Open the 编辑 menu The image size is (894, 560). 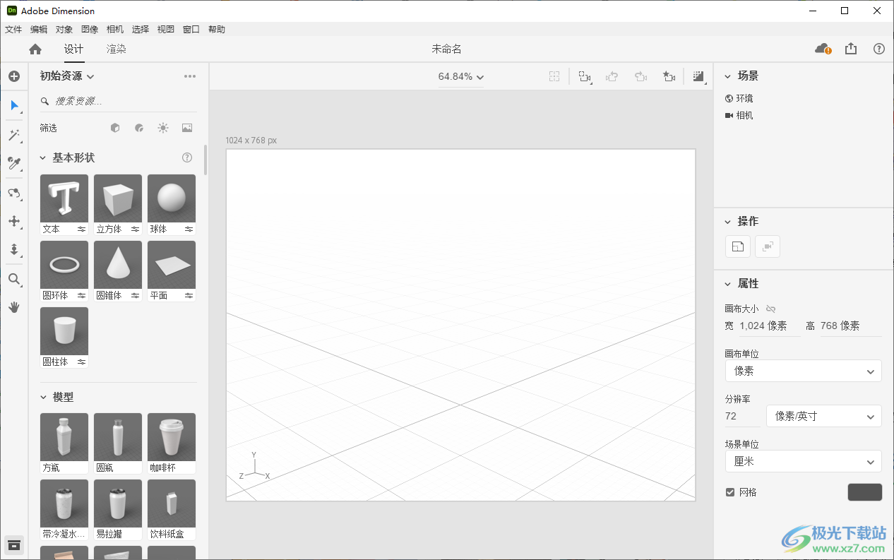(x=39, y=30)
